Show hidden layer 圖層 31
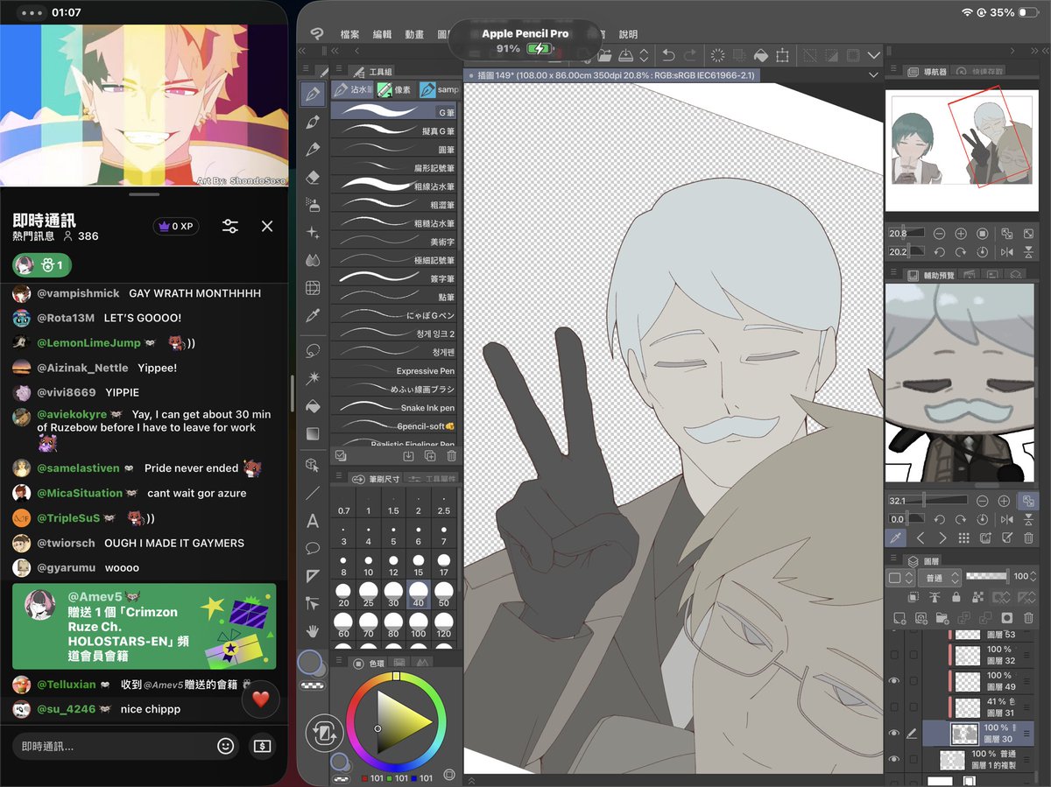This screenshot has height=787, width=1051. point(894,707)
